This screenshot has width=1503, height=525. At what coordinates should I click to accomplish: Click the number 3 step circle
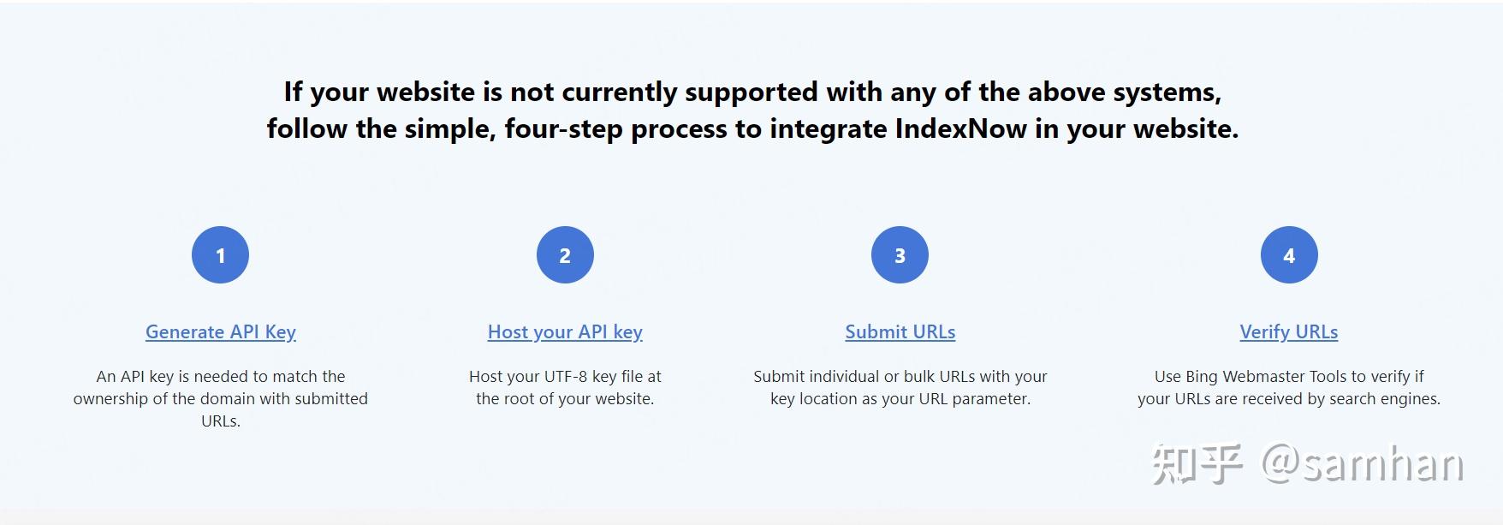(x=900, y=255)
